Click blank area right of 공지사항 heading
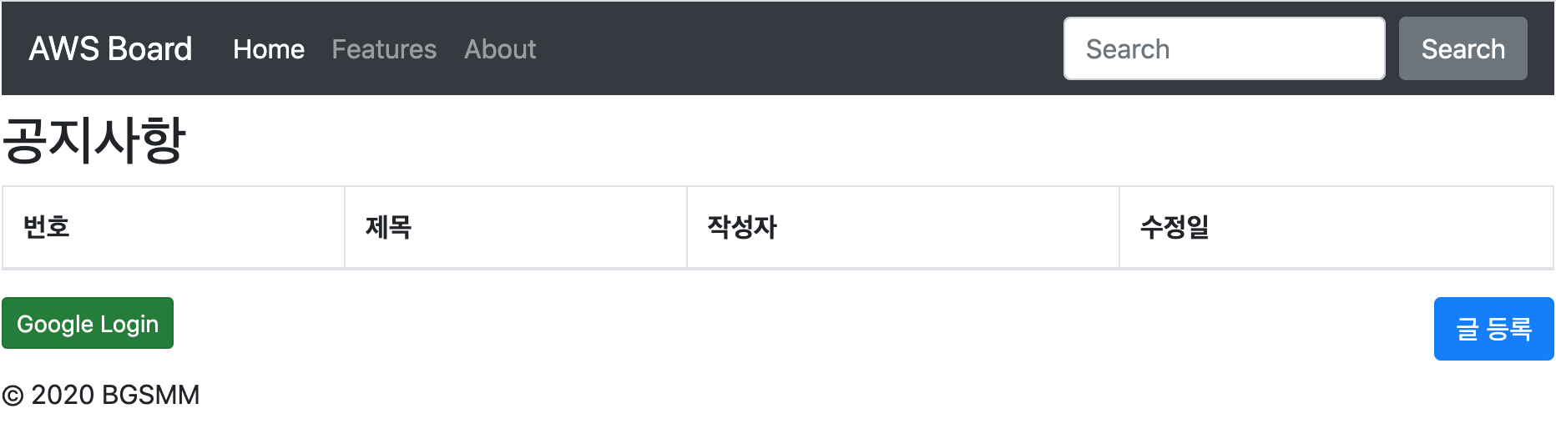This screenshot has width=1556, height=444. [x=835, y=140]
